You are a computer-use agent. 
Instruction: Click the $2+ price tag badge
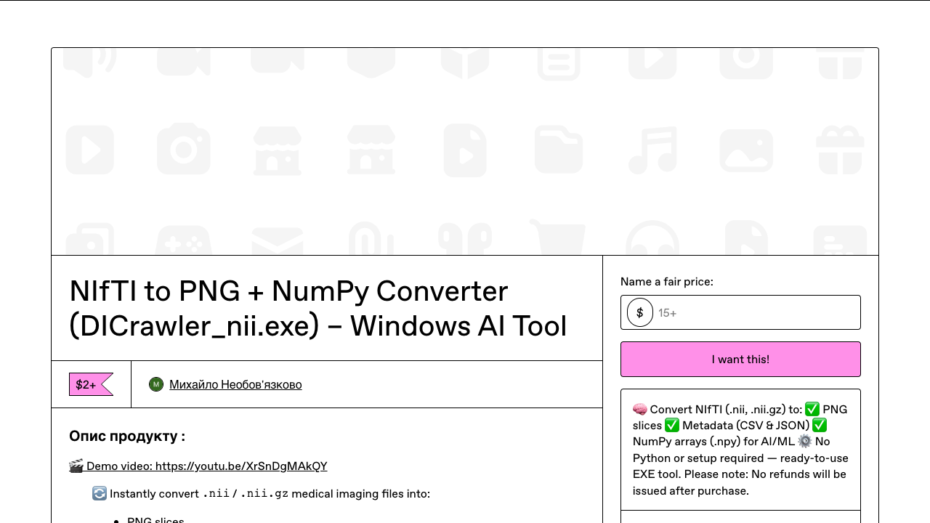tap(91, 384)
